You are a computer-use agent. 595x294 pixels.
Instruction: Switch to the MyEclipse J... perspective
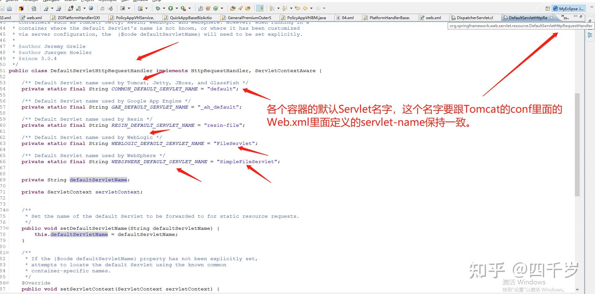coord(569,9)
